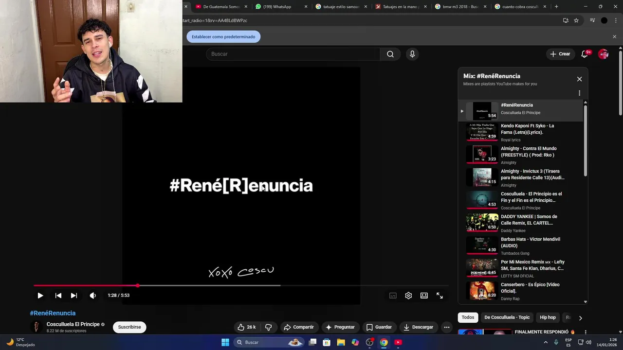This screenshot has height=350, width=623.
Task: Play Por Mi Mexico Remix from mix
Action: point(521,268)
